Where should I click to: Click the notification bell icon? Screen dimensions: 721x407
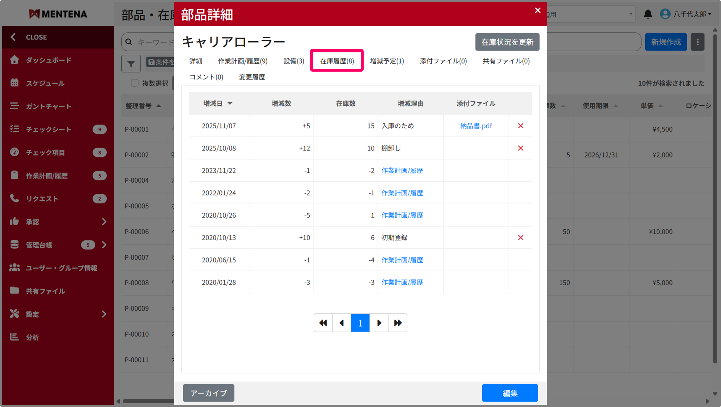(648, 14)
